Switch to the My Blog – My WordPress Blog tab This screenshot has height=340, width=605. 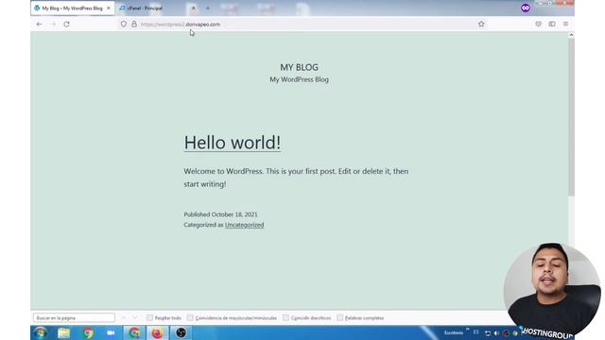(73, 8)
